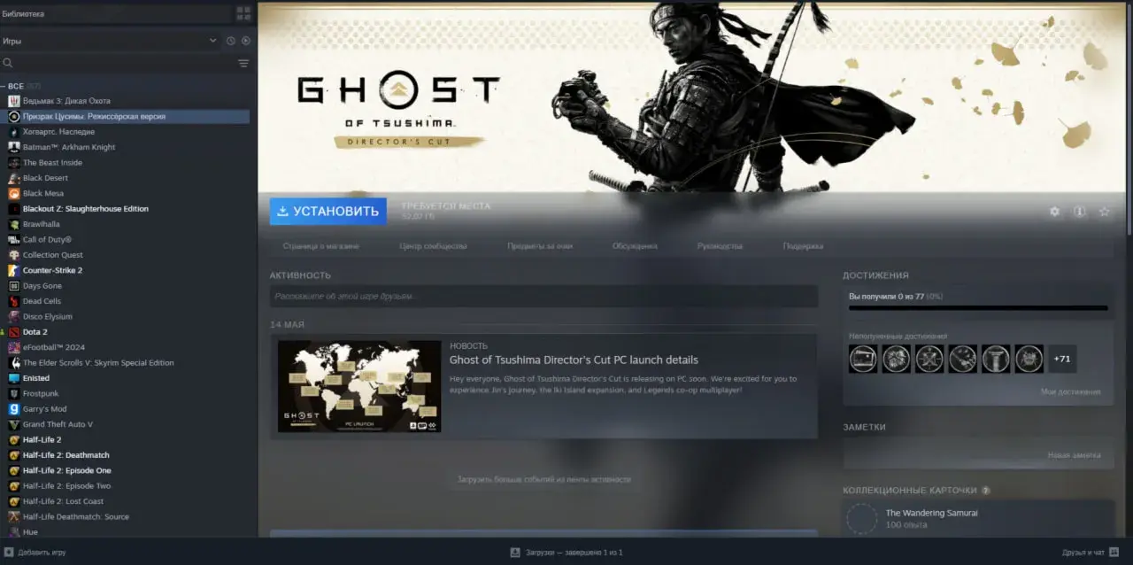Image resolution: width=1133 pixels, height=565 pixels.
Task: Open the PC launch world map thumbnail
Action: [359, 386]
